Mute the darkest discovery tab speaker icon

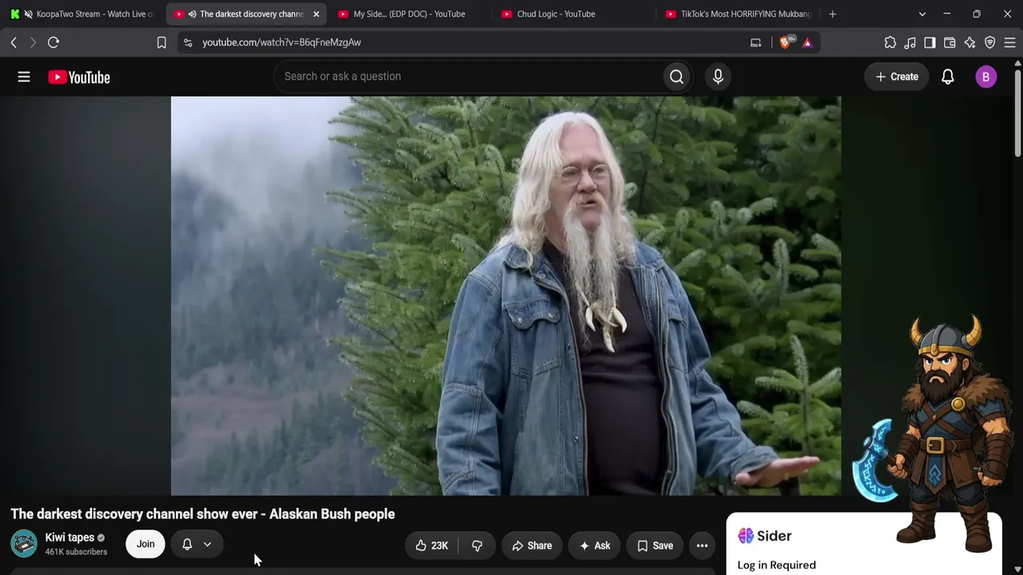coord(192,14)
